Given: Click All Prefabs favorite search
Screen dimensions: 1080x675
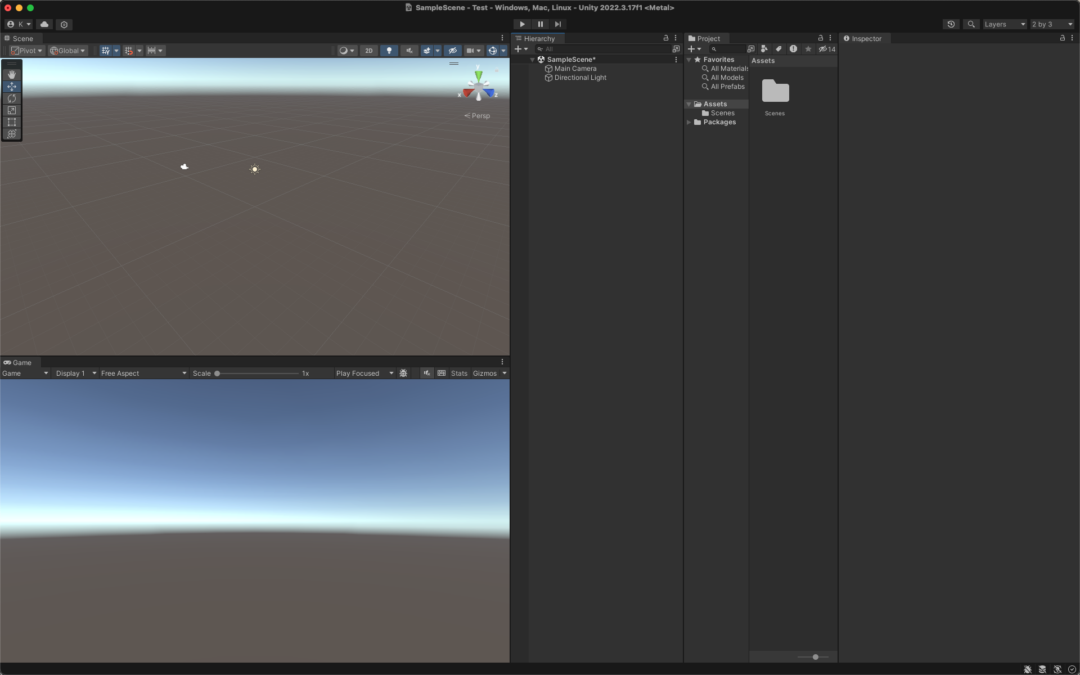Looking at the screenshot, I should click(727, 87).
